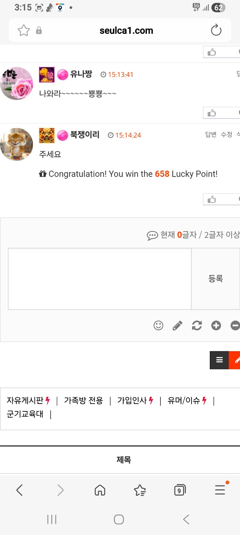Image resolution: width=240 pixels, height=535 pixels.
Task: Edit the comment via 수정 link
Action: (x=226, y=135)
